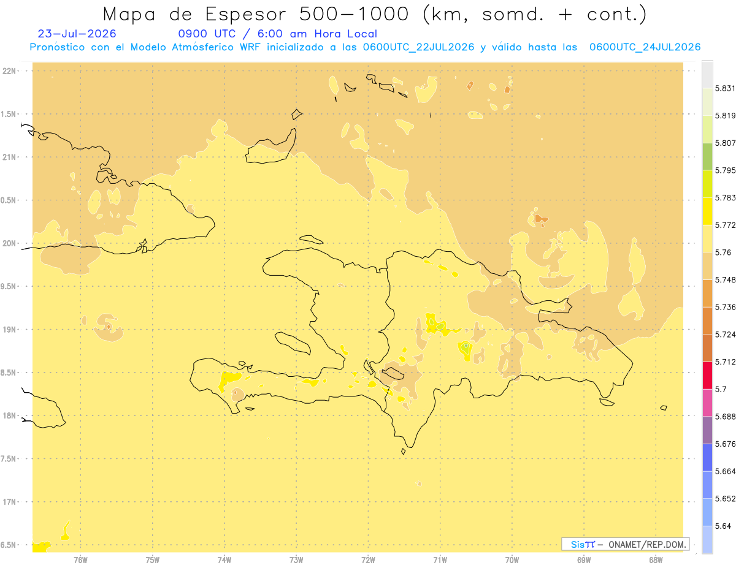Screen dimensions: 736x568
Task: Click the longitude label 74W
Action: 224,560
